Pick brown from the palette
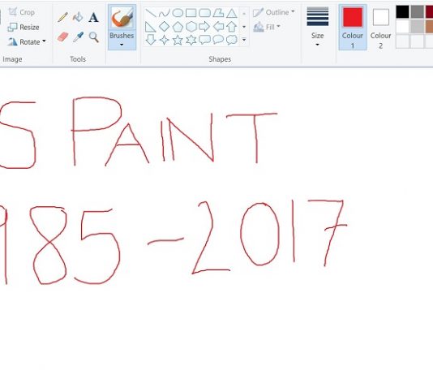The width and height of the screenshot is (433, 375). pos(430,26)
